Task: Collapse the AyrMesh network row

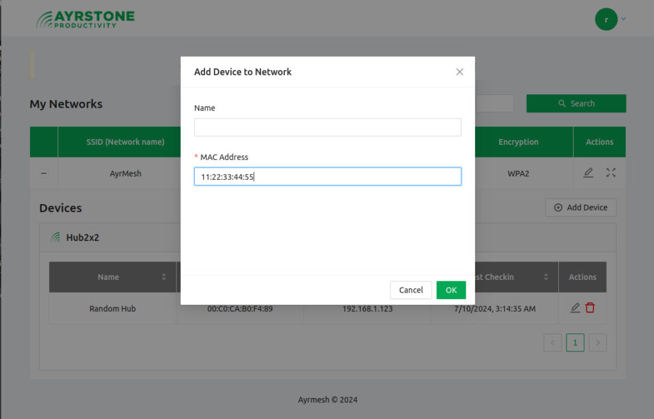Action: (x=44, y=173)
